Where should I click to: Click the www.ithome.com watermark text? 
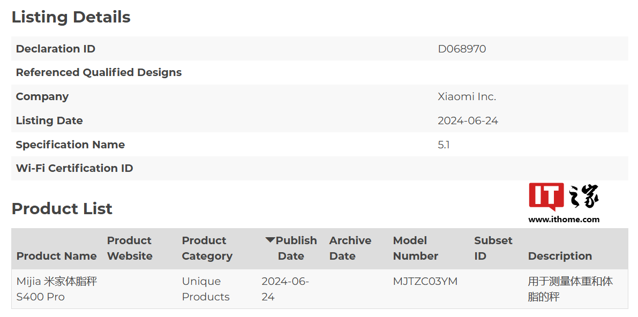(x=564, y=219)
